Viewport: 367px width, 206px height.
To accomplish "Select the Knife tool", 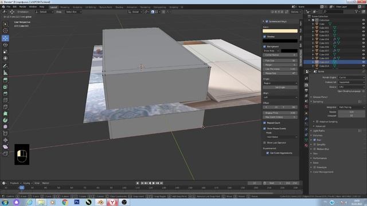I will 5,107.
